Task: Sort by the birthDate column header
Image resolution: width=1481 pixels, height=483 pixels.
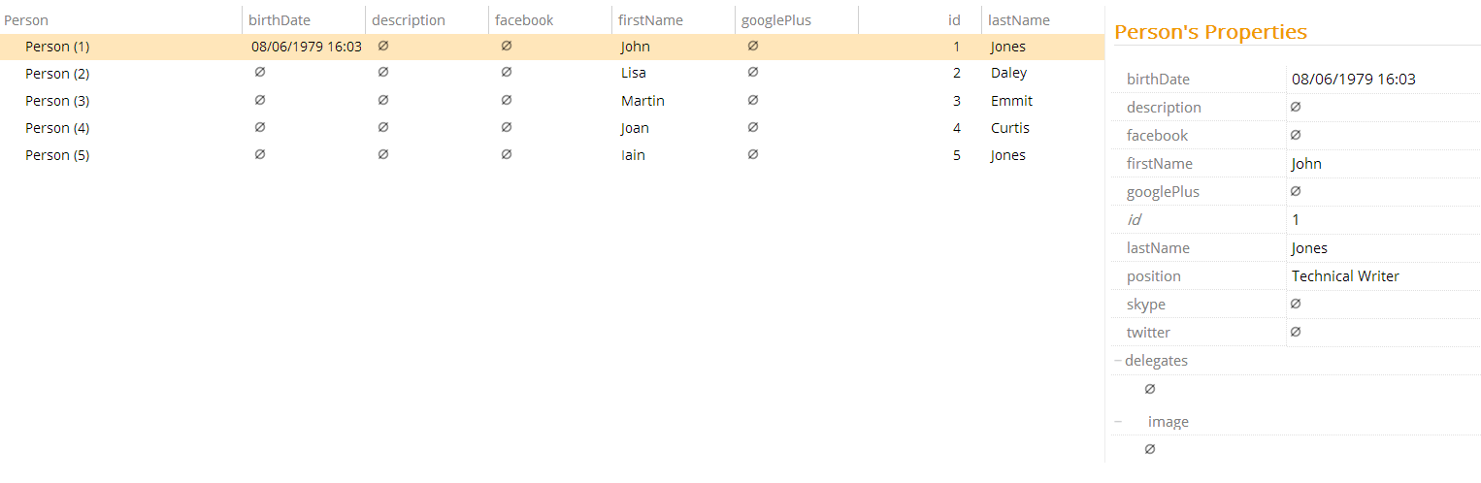Action: click(x=280, y=19)
